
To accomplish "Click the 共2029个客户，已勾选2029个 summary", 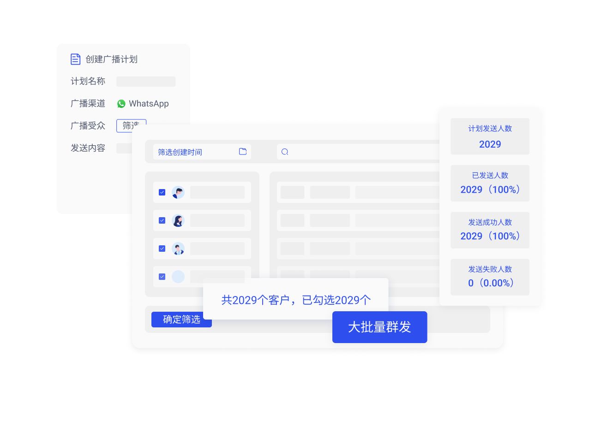I will pyautogui.click(x=296, y=300).
